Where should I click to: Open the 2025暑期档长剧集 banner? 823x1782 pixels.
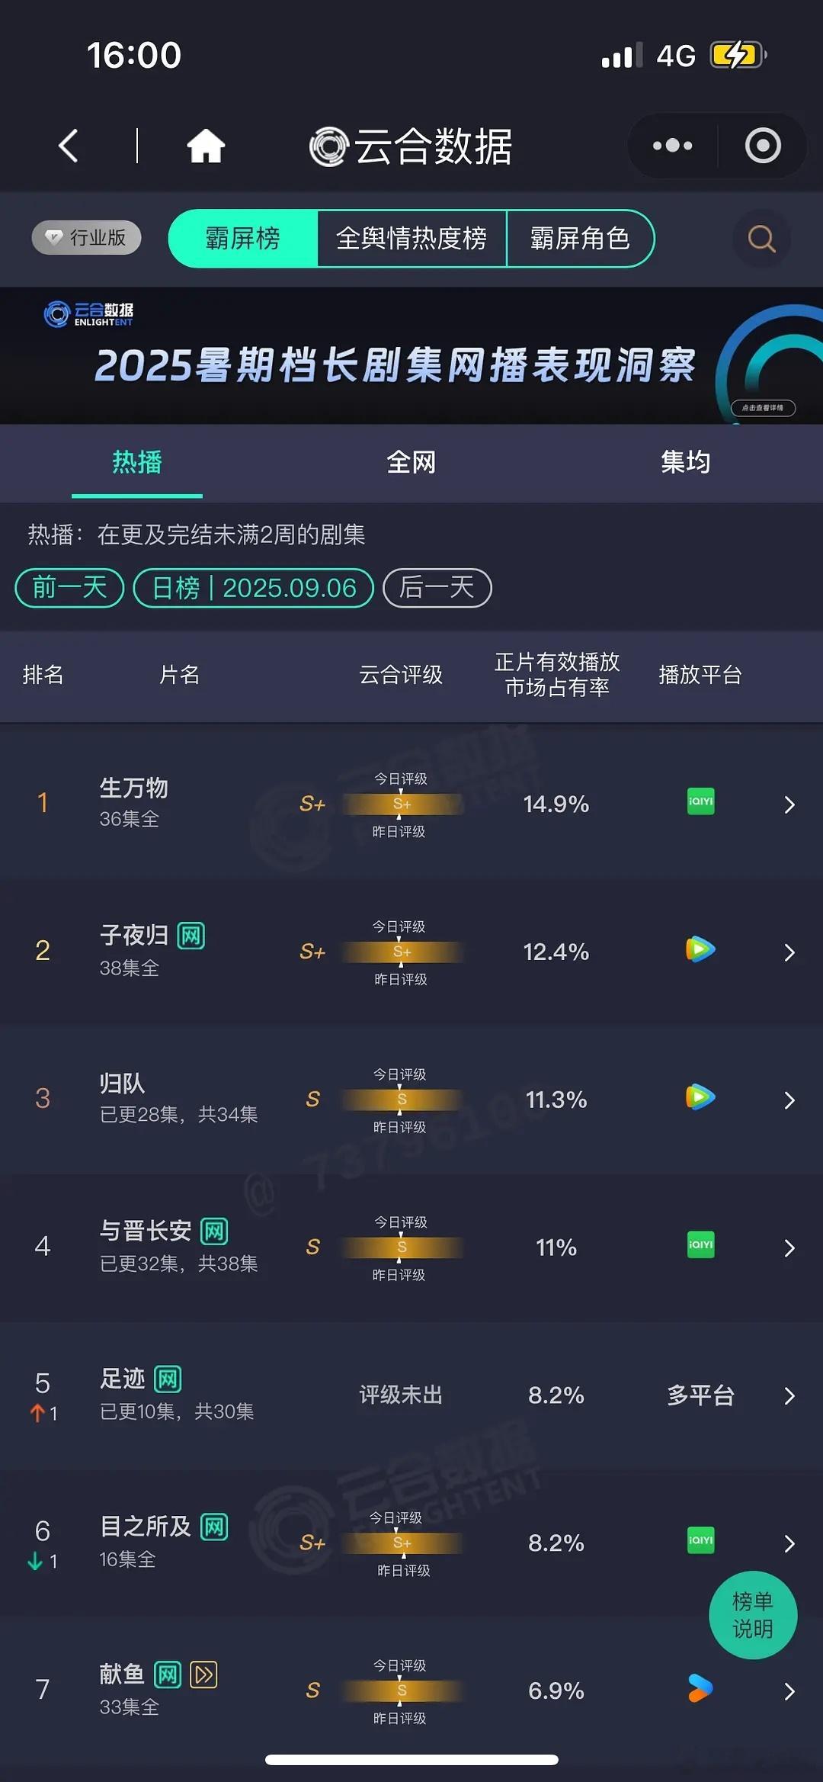coord(411,356)
